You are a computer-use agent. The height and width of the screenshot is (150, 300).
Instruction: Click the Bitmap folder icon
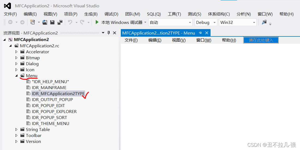click(23, 58)
